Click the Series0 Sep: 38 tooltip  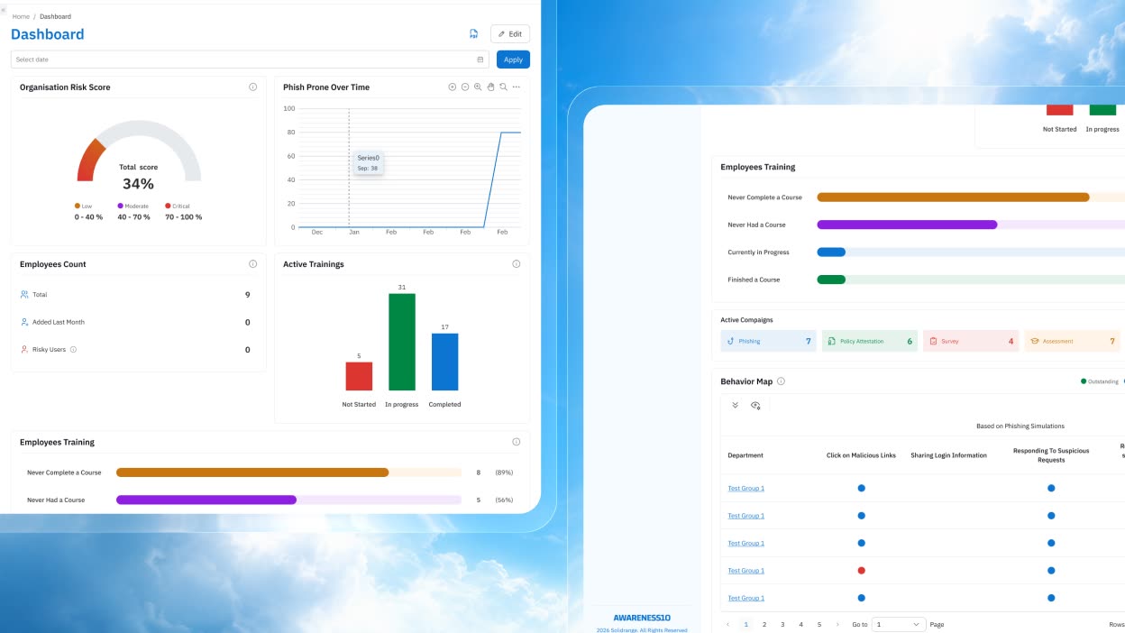[x=368, y=163]
